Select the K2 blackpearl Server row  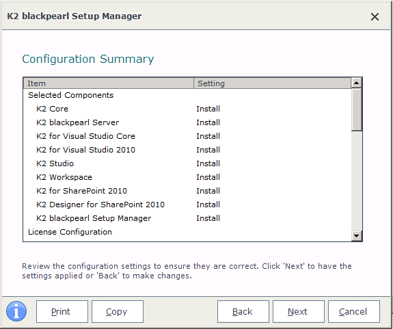coord(187,122)
